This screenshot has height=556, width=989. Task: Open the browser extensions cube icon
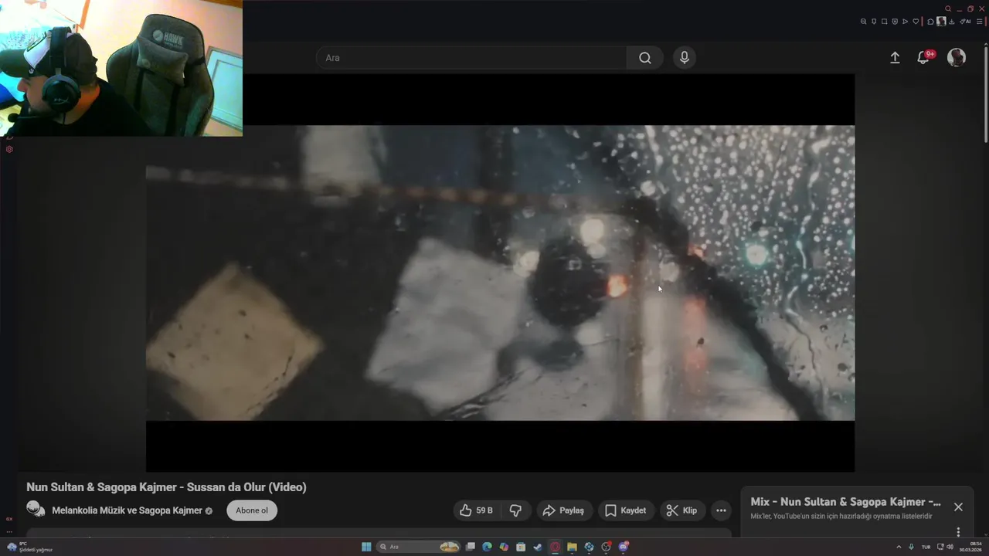[930, 22]
